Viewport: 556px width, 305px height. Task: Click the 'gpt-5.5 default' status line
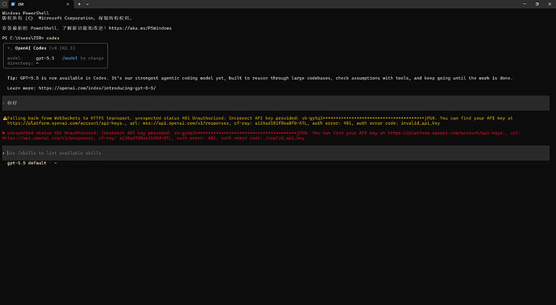click(27, 163)
